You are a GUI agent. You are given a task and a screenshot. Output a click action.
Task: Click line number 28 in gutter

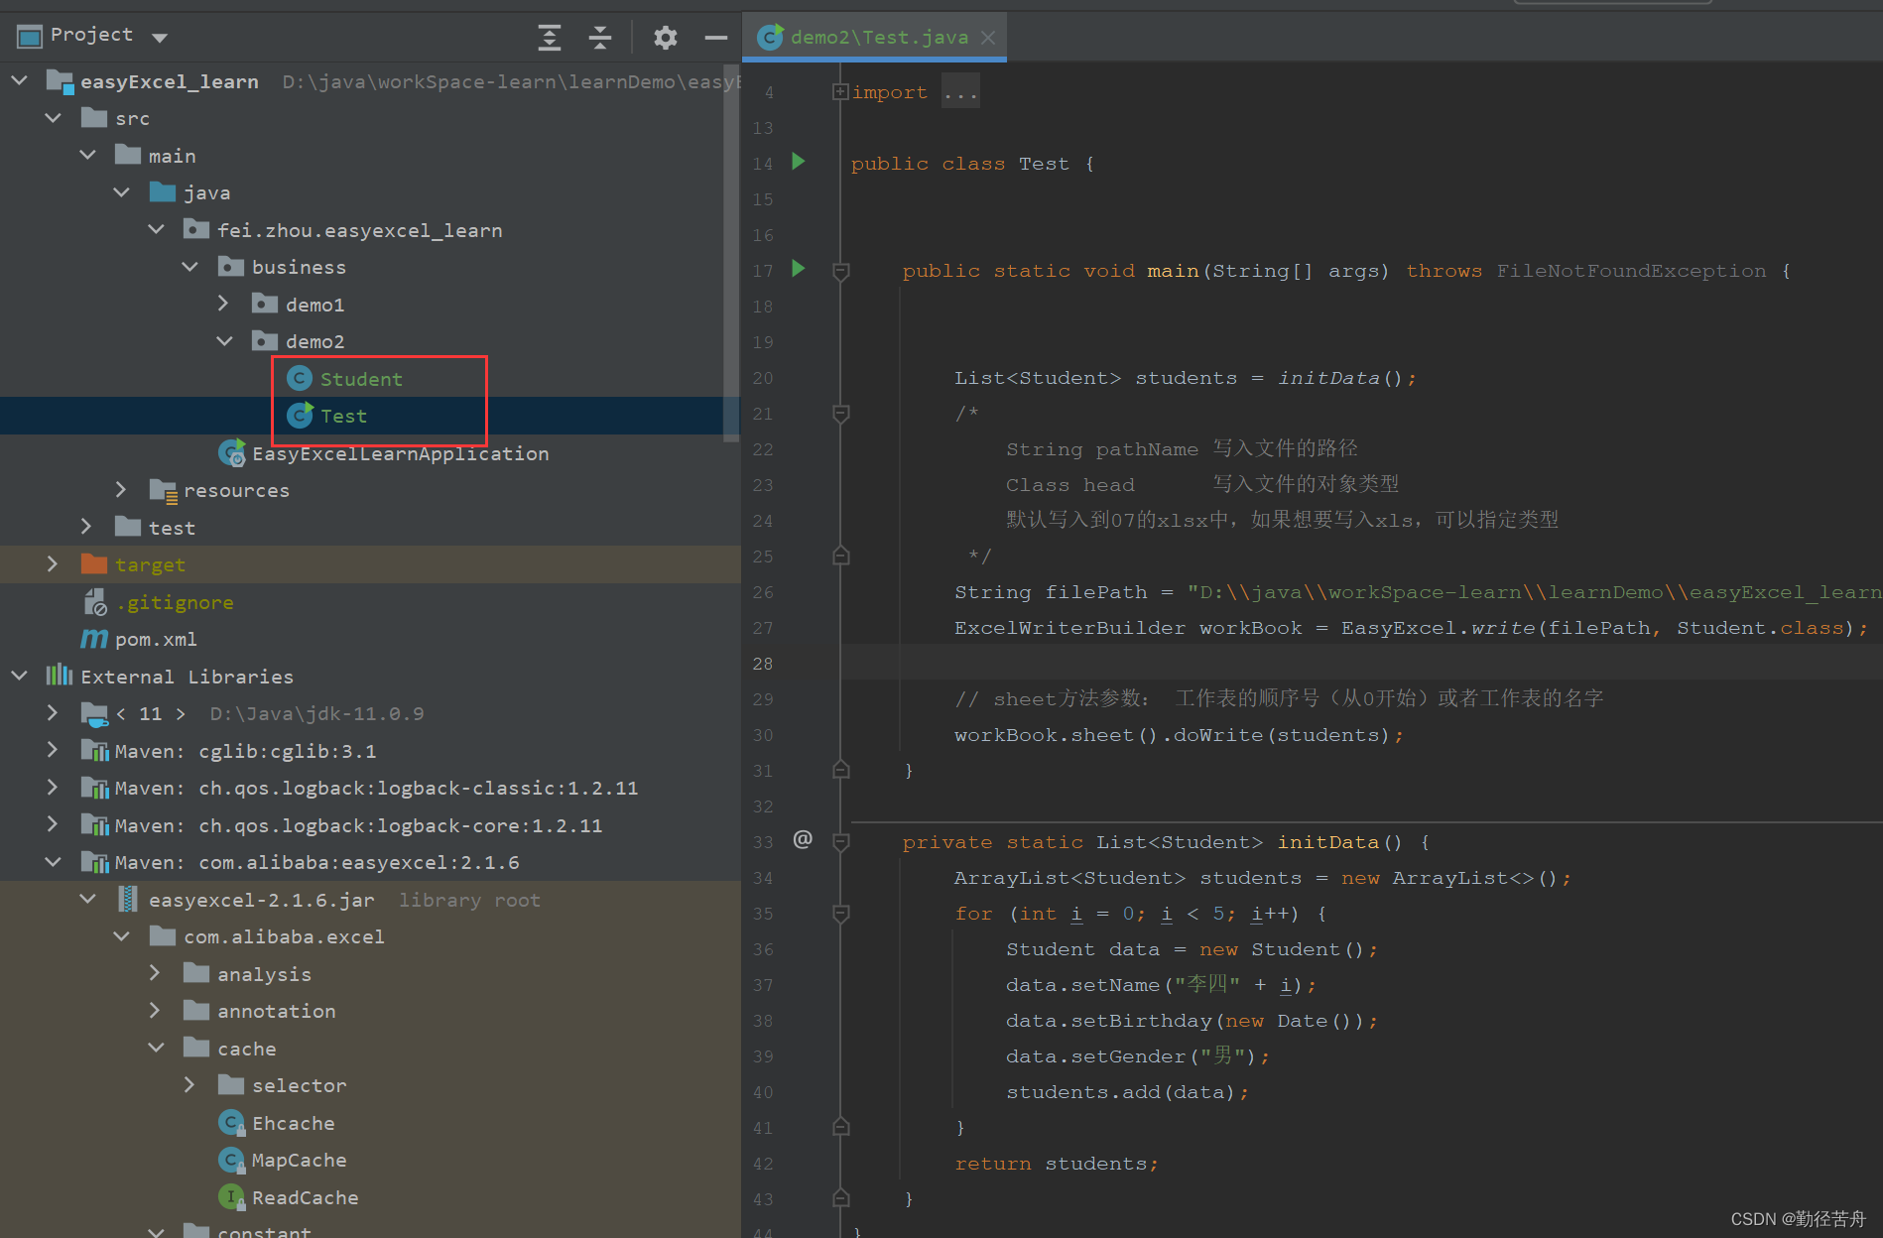coord(762,664)
